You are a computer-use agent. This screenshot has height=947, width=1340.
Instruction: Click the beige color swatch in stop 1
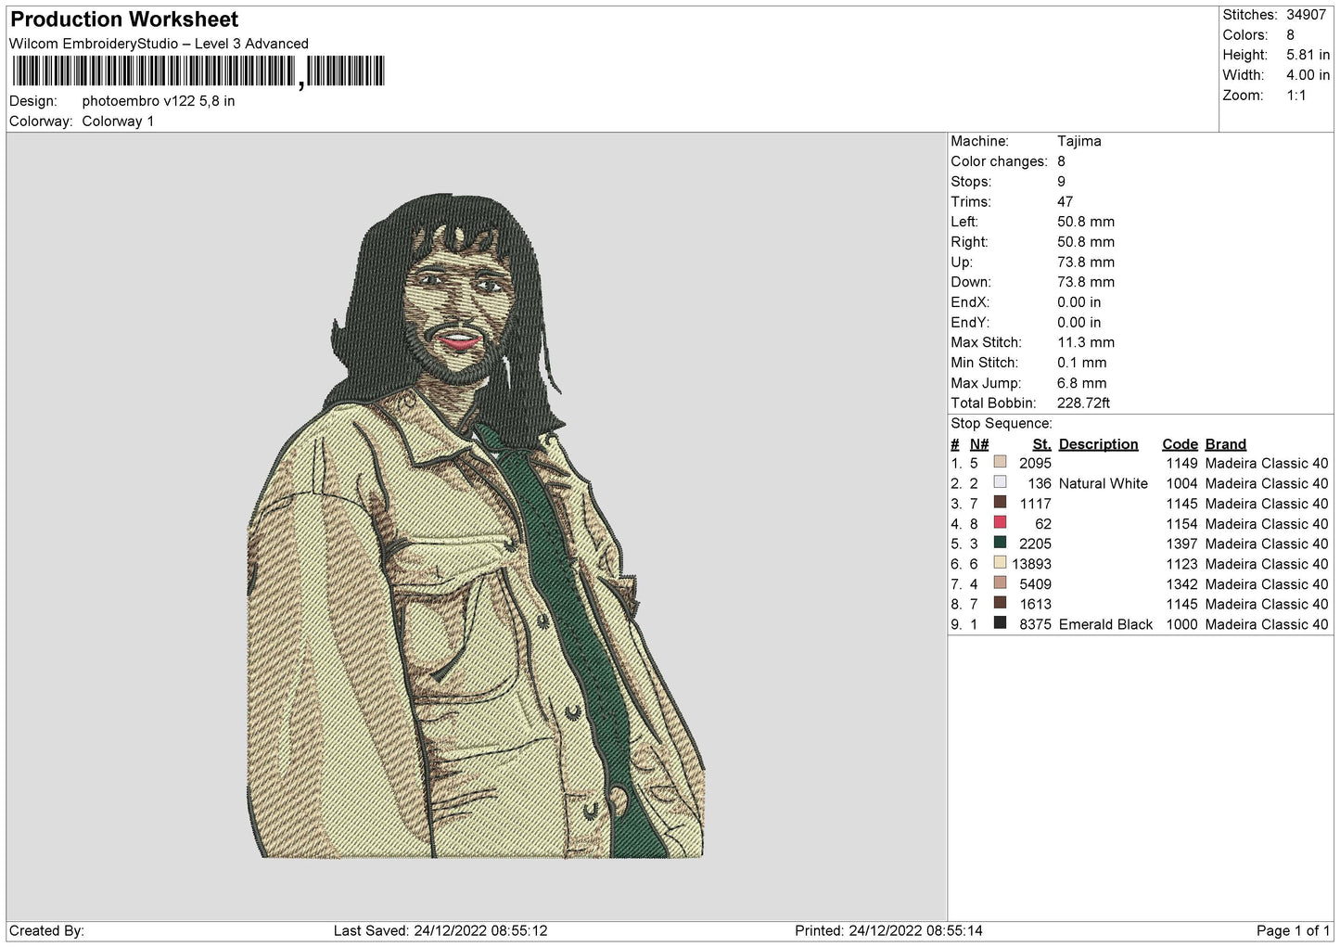(1000, 462)
